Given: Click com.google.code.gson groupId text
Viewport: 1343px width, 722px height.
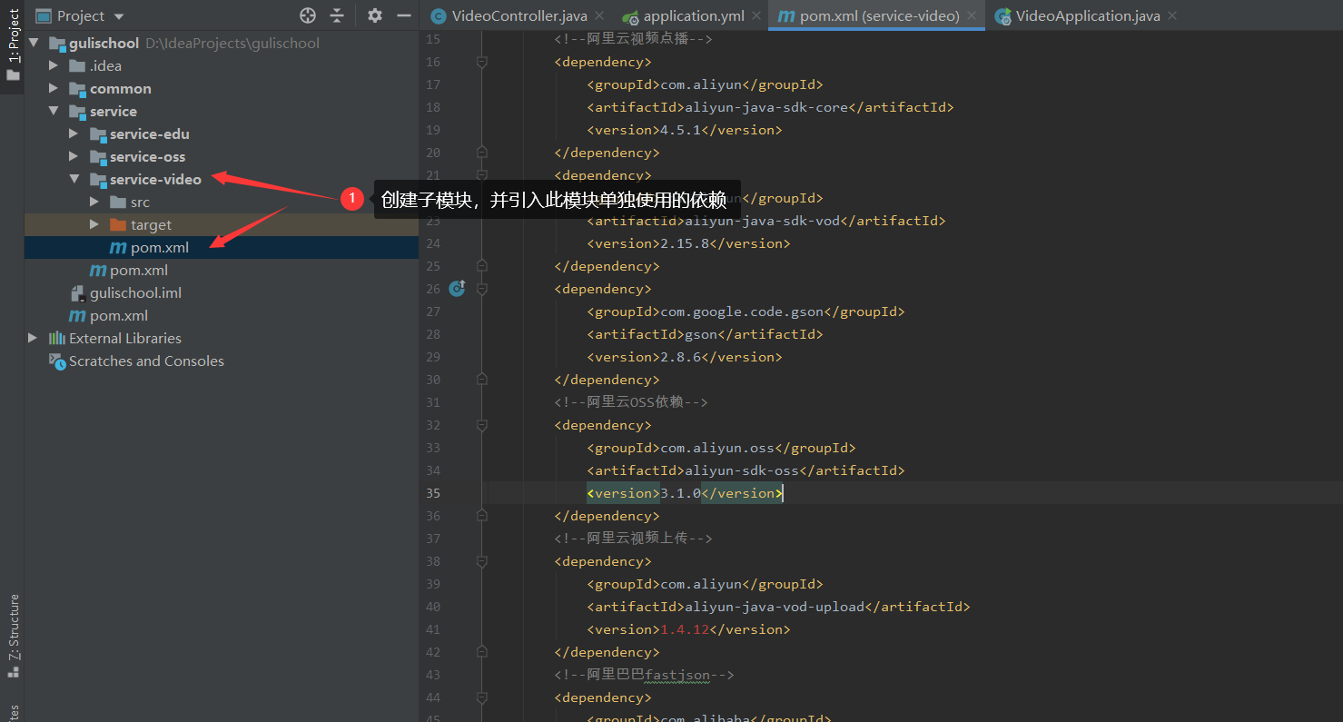Looking at the screenshot, I should point(742,312).
